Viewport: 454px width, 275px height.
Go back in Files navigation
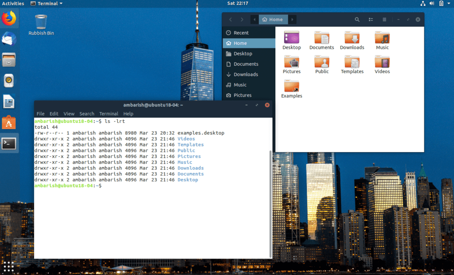[231, 20]
